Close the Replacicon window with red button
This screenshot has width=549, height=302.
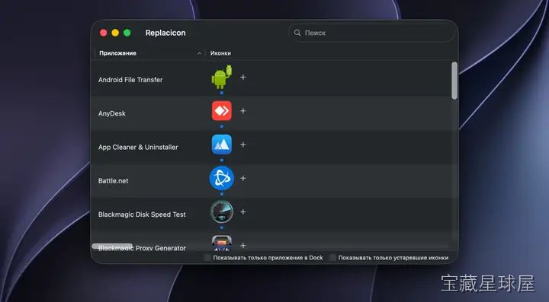click(x=103, y=33)
